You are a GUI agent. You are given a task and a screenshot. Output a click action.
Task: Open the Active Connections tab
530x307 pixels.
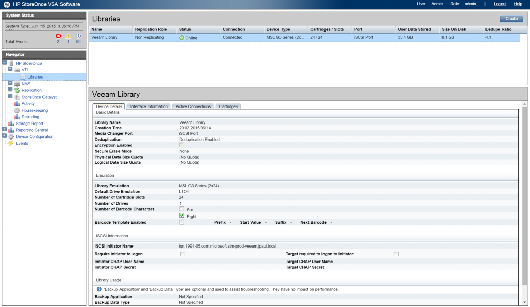[193, 106]
